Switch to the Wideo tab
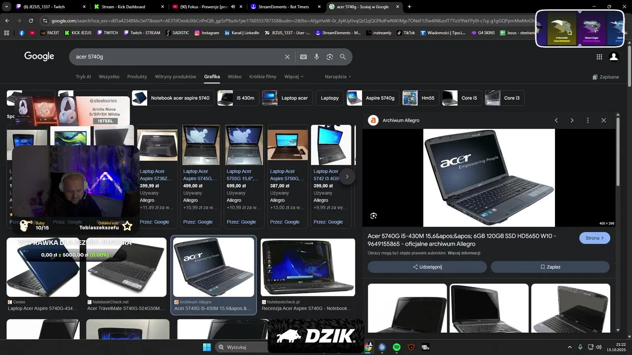 (x=235, y=77)
